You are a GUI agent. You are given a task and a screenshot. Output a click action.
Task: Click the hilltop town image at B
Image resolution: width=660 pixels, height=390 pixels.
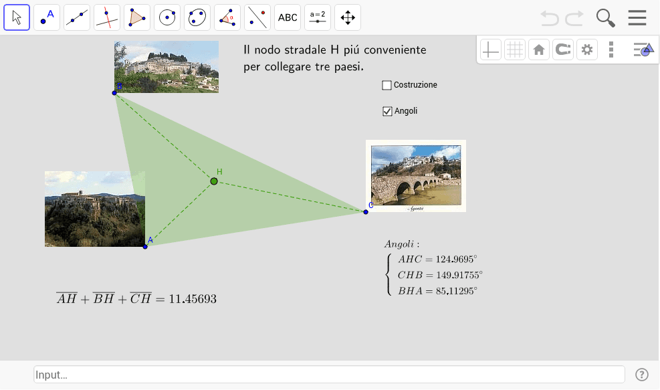coord(167,67)
